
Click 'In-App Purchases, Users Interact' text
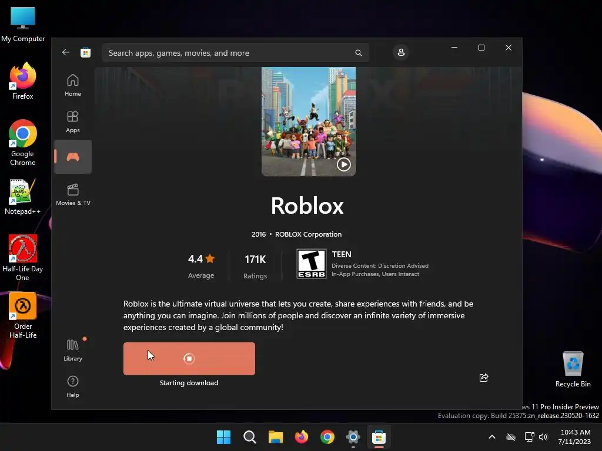tap(376, 274)
